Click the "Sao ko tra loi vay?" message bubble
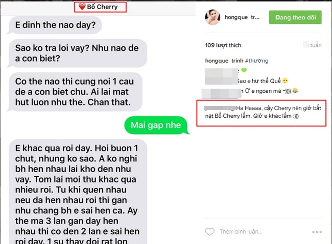Image resolution: width=332 pixels, height=244 pixels. click(77, 53)
